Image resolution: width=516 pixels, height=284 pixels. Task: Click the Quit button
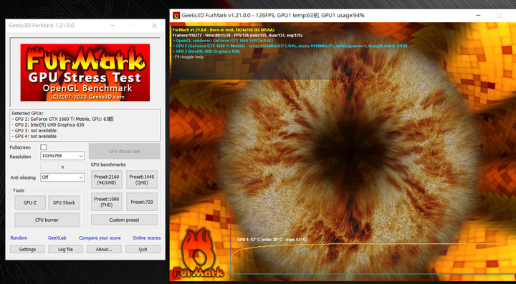pos(143,249)
